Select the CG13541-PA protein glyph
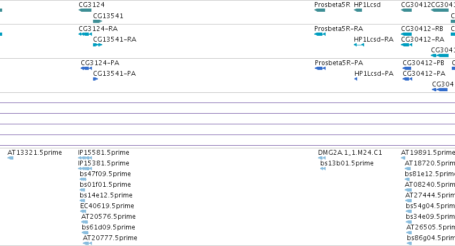Image resolution: width=455 pixels, height=246 pixels. coord(96,79)
